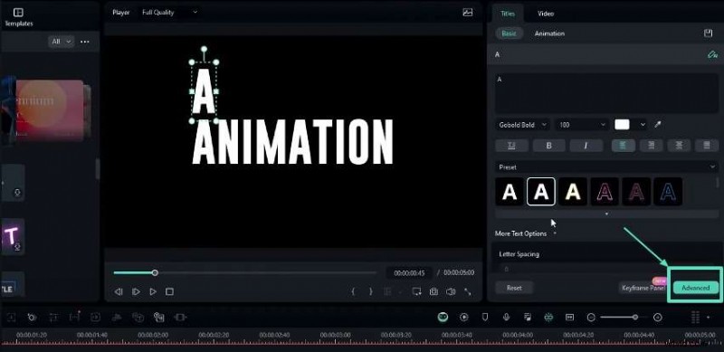Expand the text color dropdown arrow
This screenshot has width=724, height=352.
pos(643,125)
